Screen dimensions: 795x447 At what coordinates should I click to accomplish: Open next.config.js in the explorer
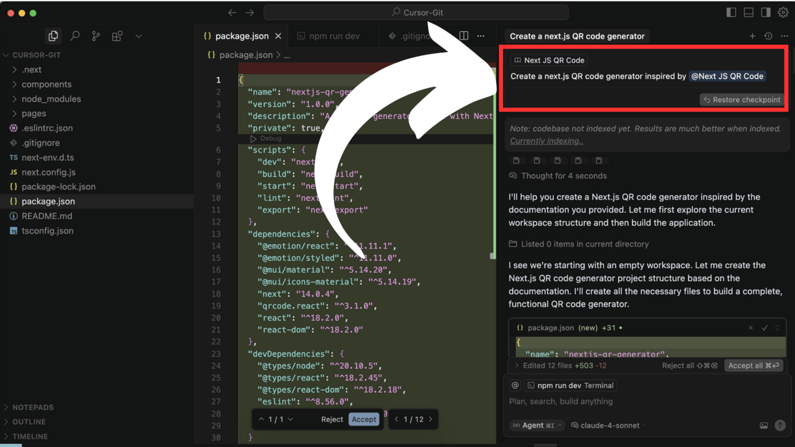(x=49, y=172)
